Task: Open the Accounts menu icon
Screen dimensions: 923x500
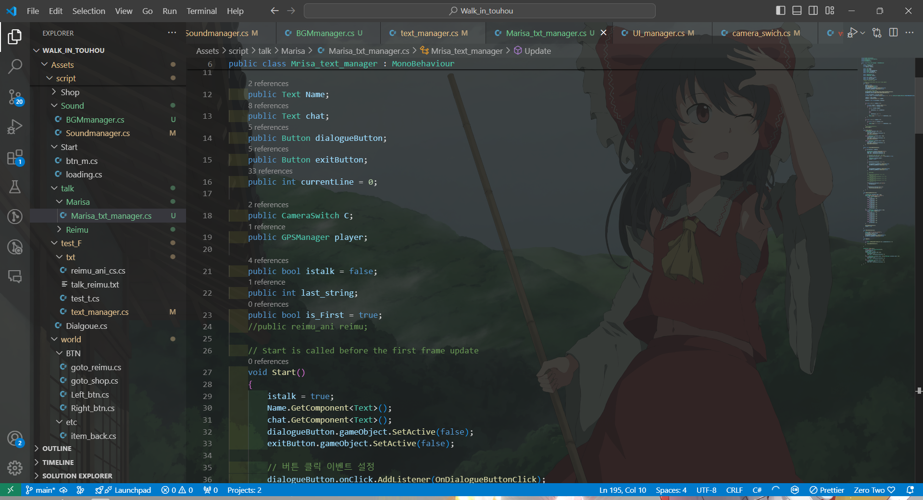Action: (x=15, y=438)
